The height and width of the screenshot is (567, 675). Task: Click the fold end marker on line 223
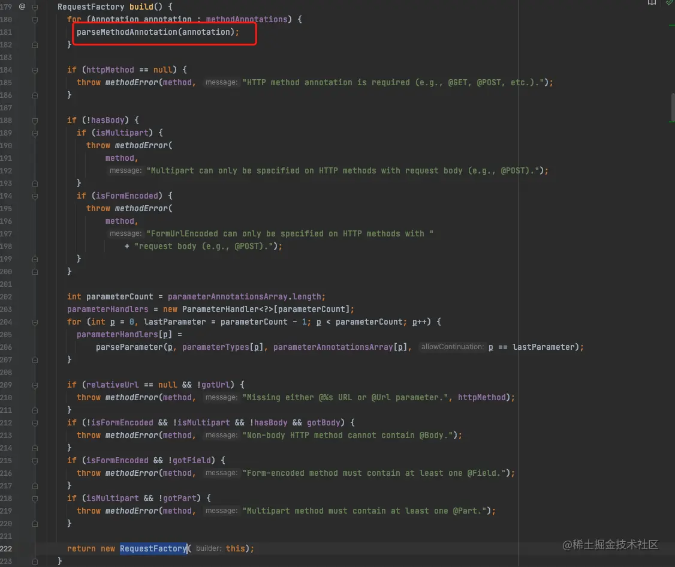pyautogui.click(x=35, y=562)
